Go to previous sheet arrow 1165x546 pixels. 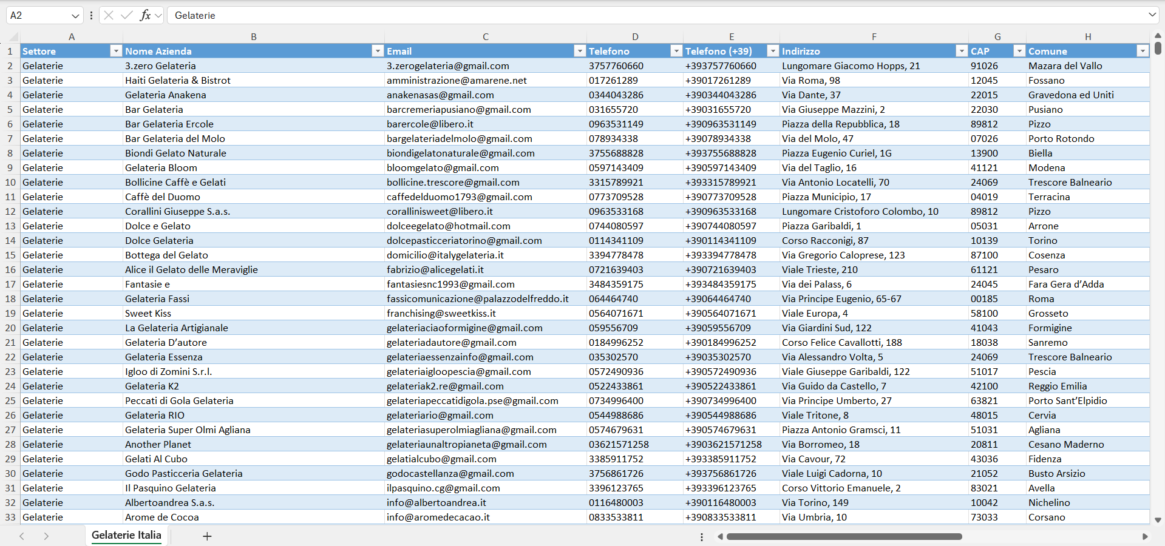tap(22, 536)
